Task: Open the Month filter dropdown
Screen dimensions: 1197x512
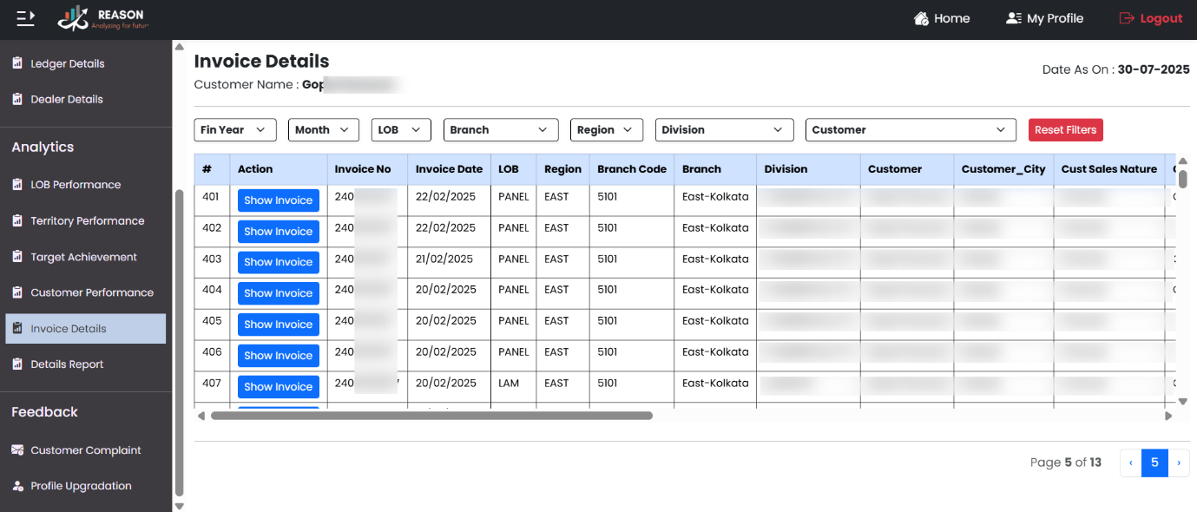Action: tap(323, 130)
